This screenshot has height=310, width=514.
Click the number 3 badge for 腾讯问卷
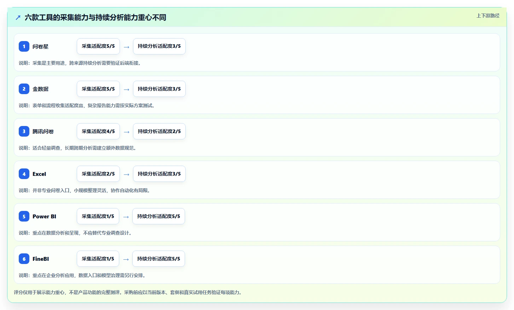(x=24, y=131)
